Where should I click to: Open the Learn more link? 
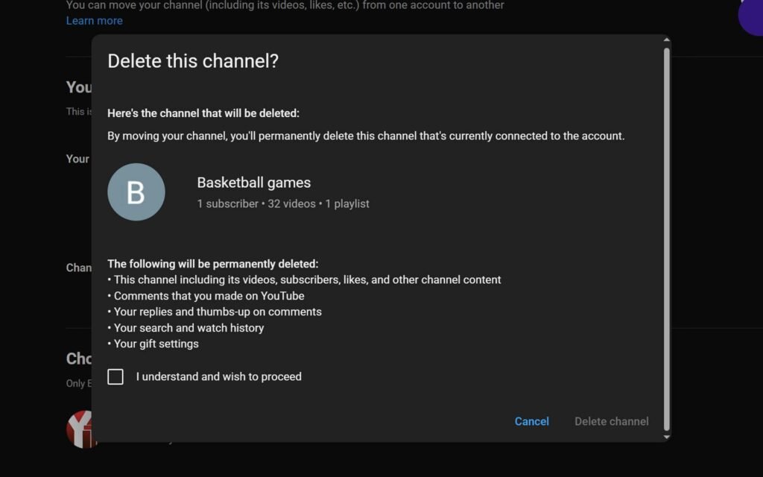pos(94,21)
